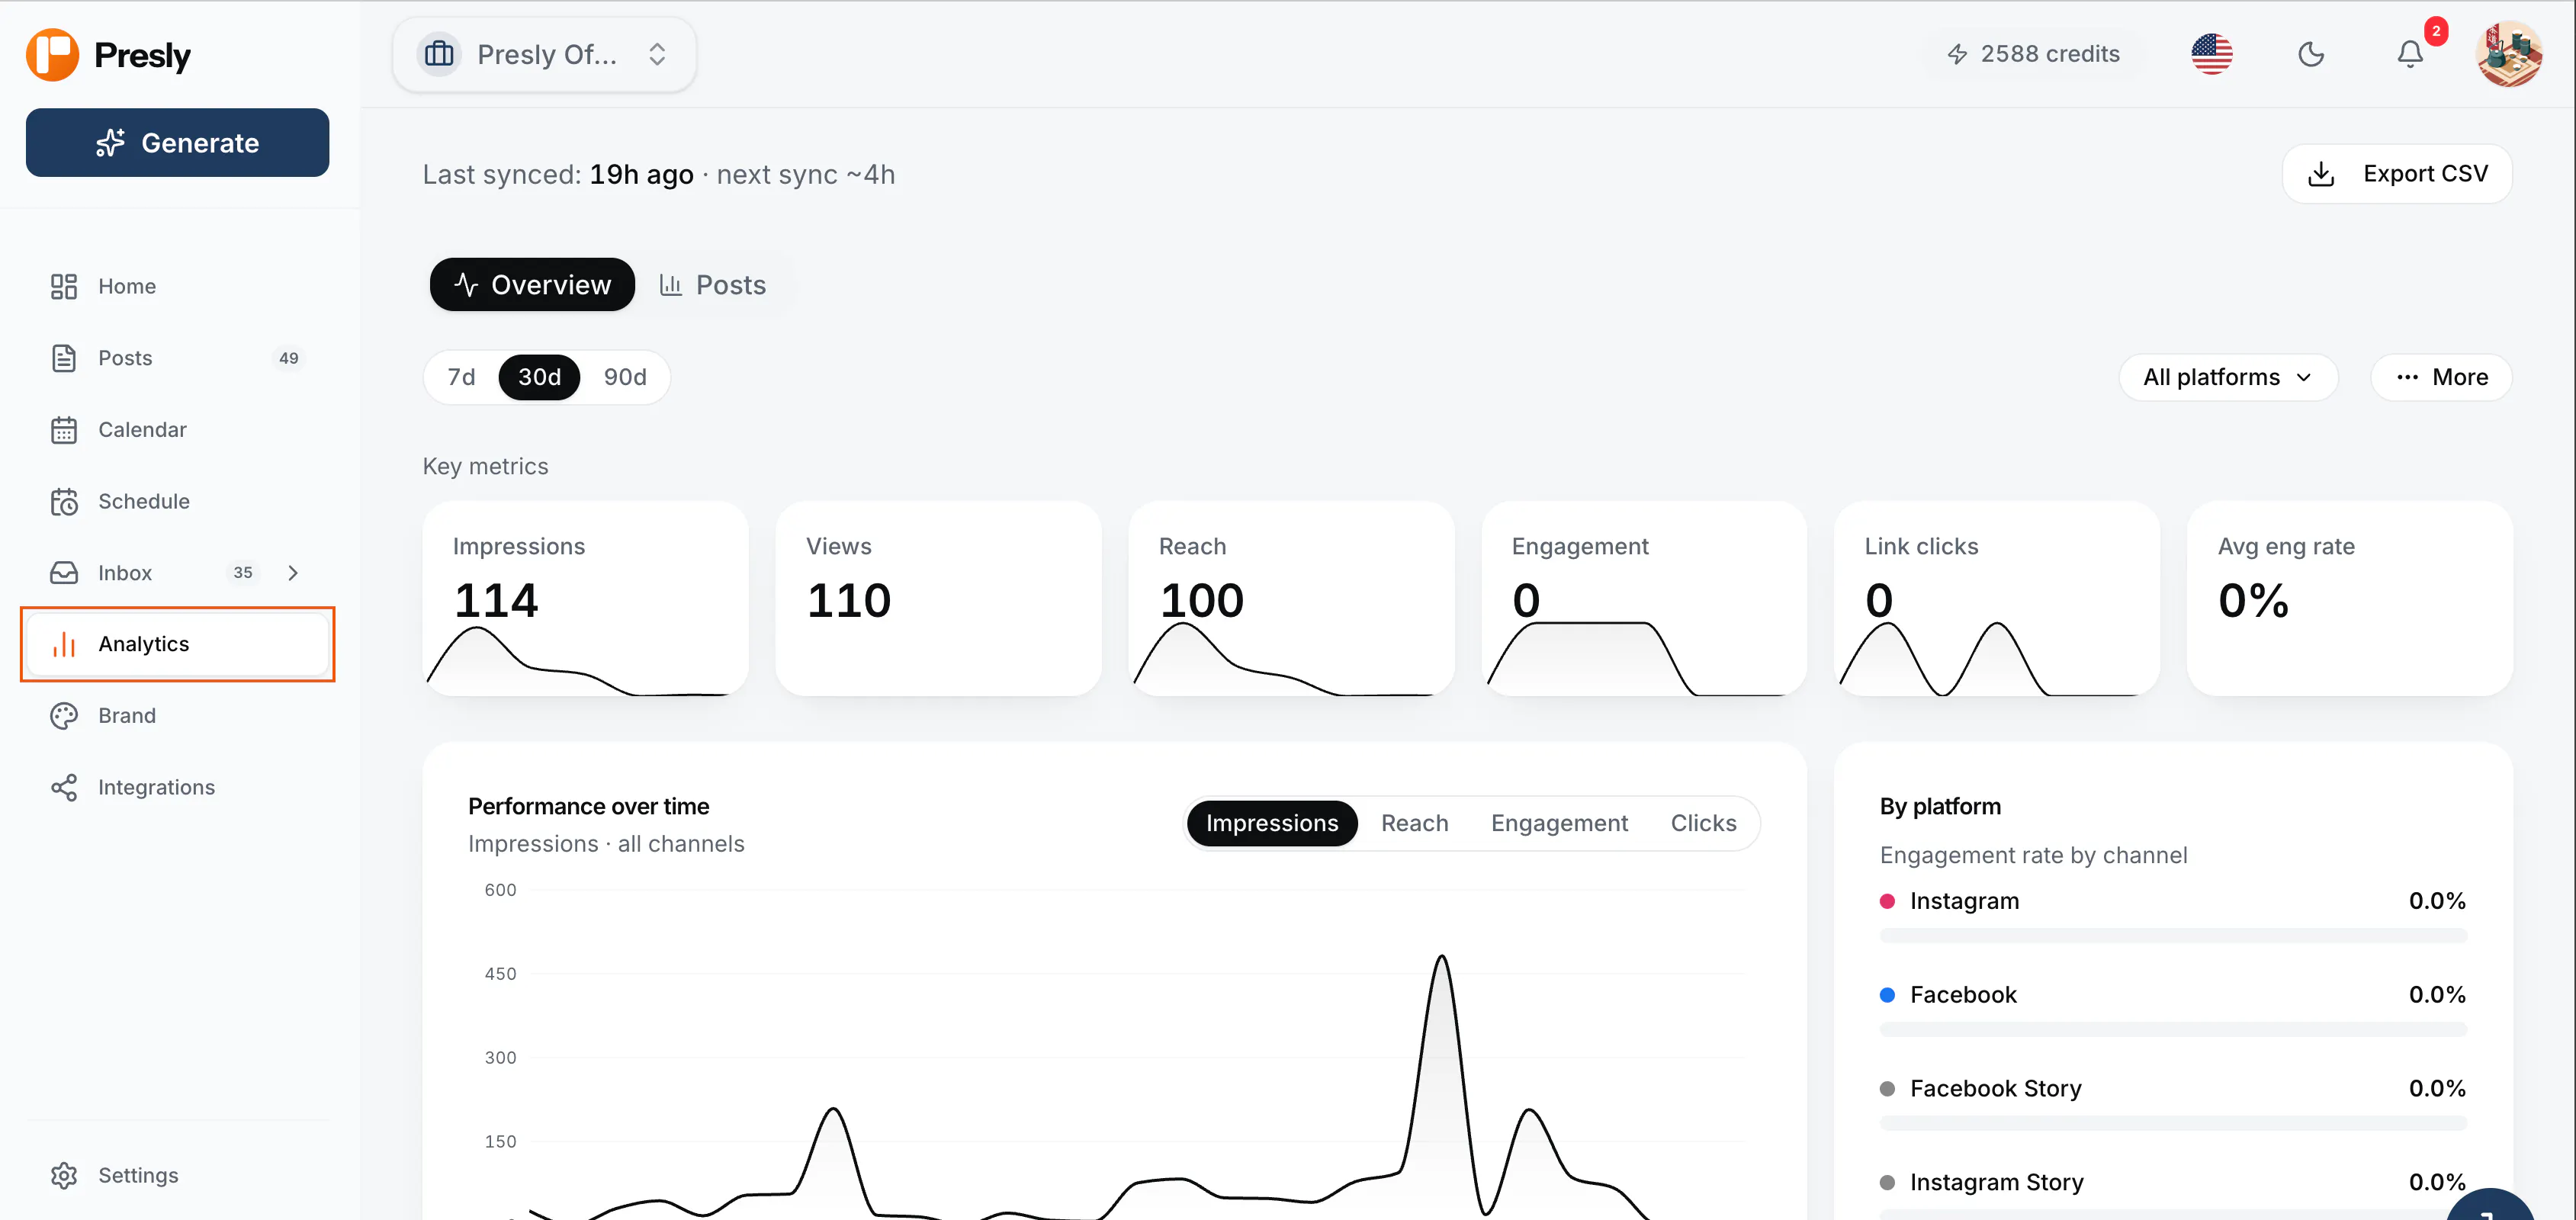Screen dimensions: 2576x1220
Task: Show Engagement in the performance chart
Action: click(x=1559, y=823)
